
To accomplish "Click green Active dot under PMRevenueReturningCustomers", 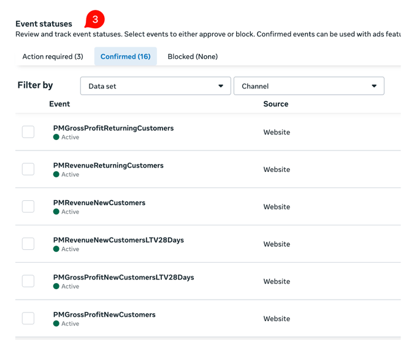I will pyautogui.click(x=56, y=175).
